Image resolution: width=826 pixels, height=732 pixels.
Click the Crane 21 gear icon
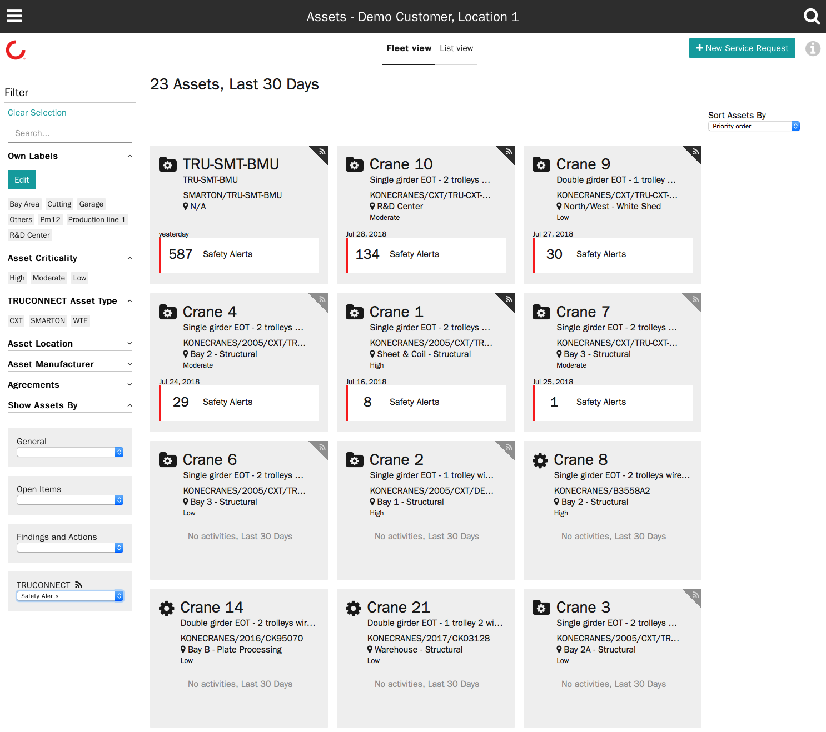353,608
